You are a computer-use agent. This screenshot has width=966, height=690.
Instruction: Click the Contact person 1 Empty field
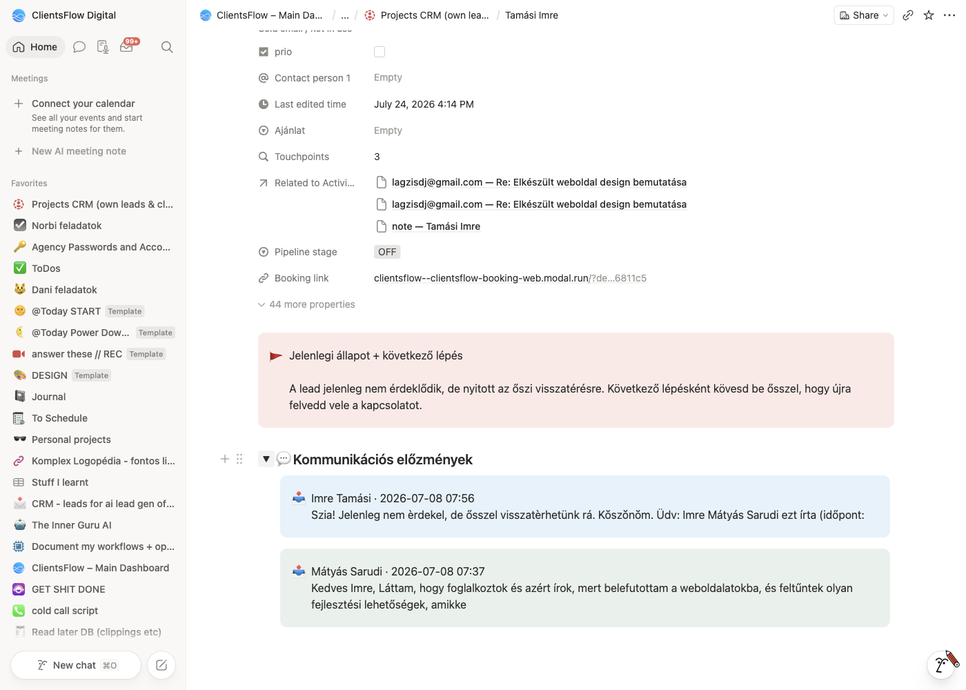(388, 78)
